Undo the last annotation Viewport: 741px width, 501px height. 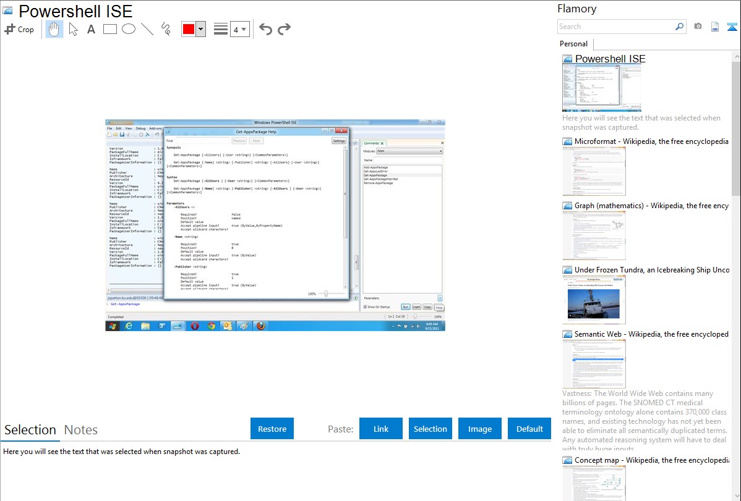tap(265, 29)
